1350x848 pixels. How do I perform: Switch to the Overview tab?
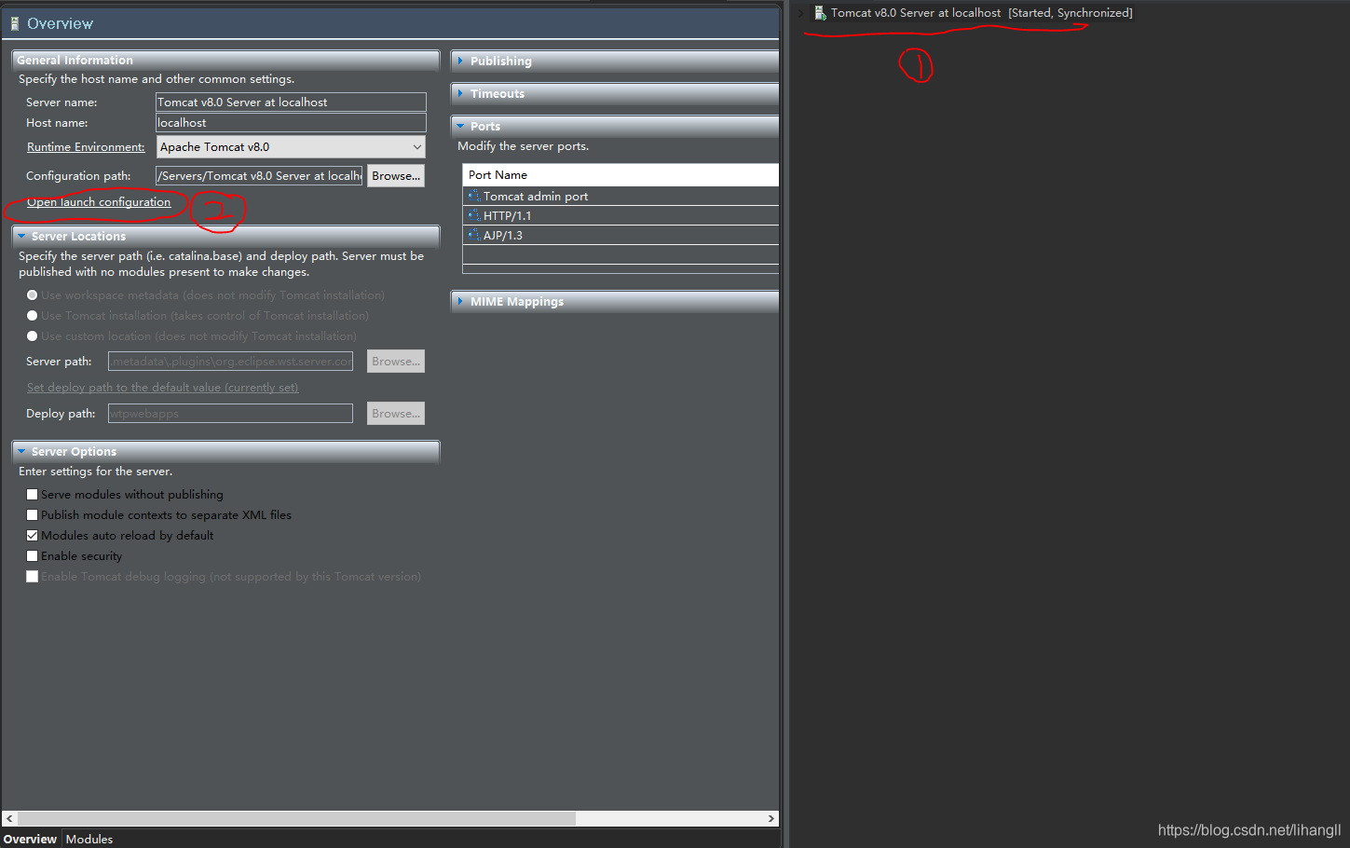pos(31,839)
